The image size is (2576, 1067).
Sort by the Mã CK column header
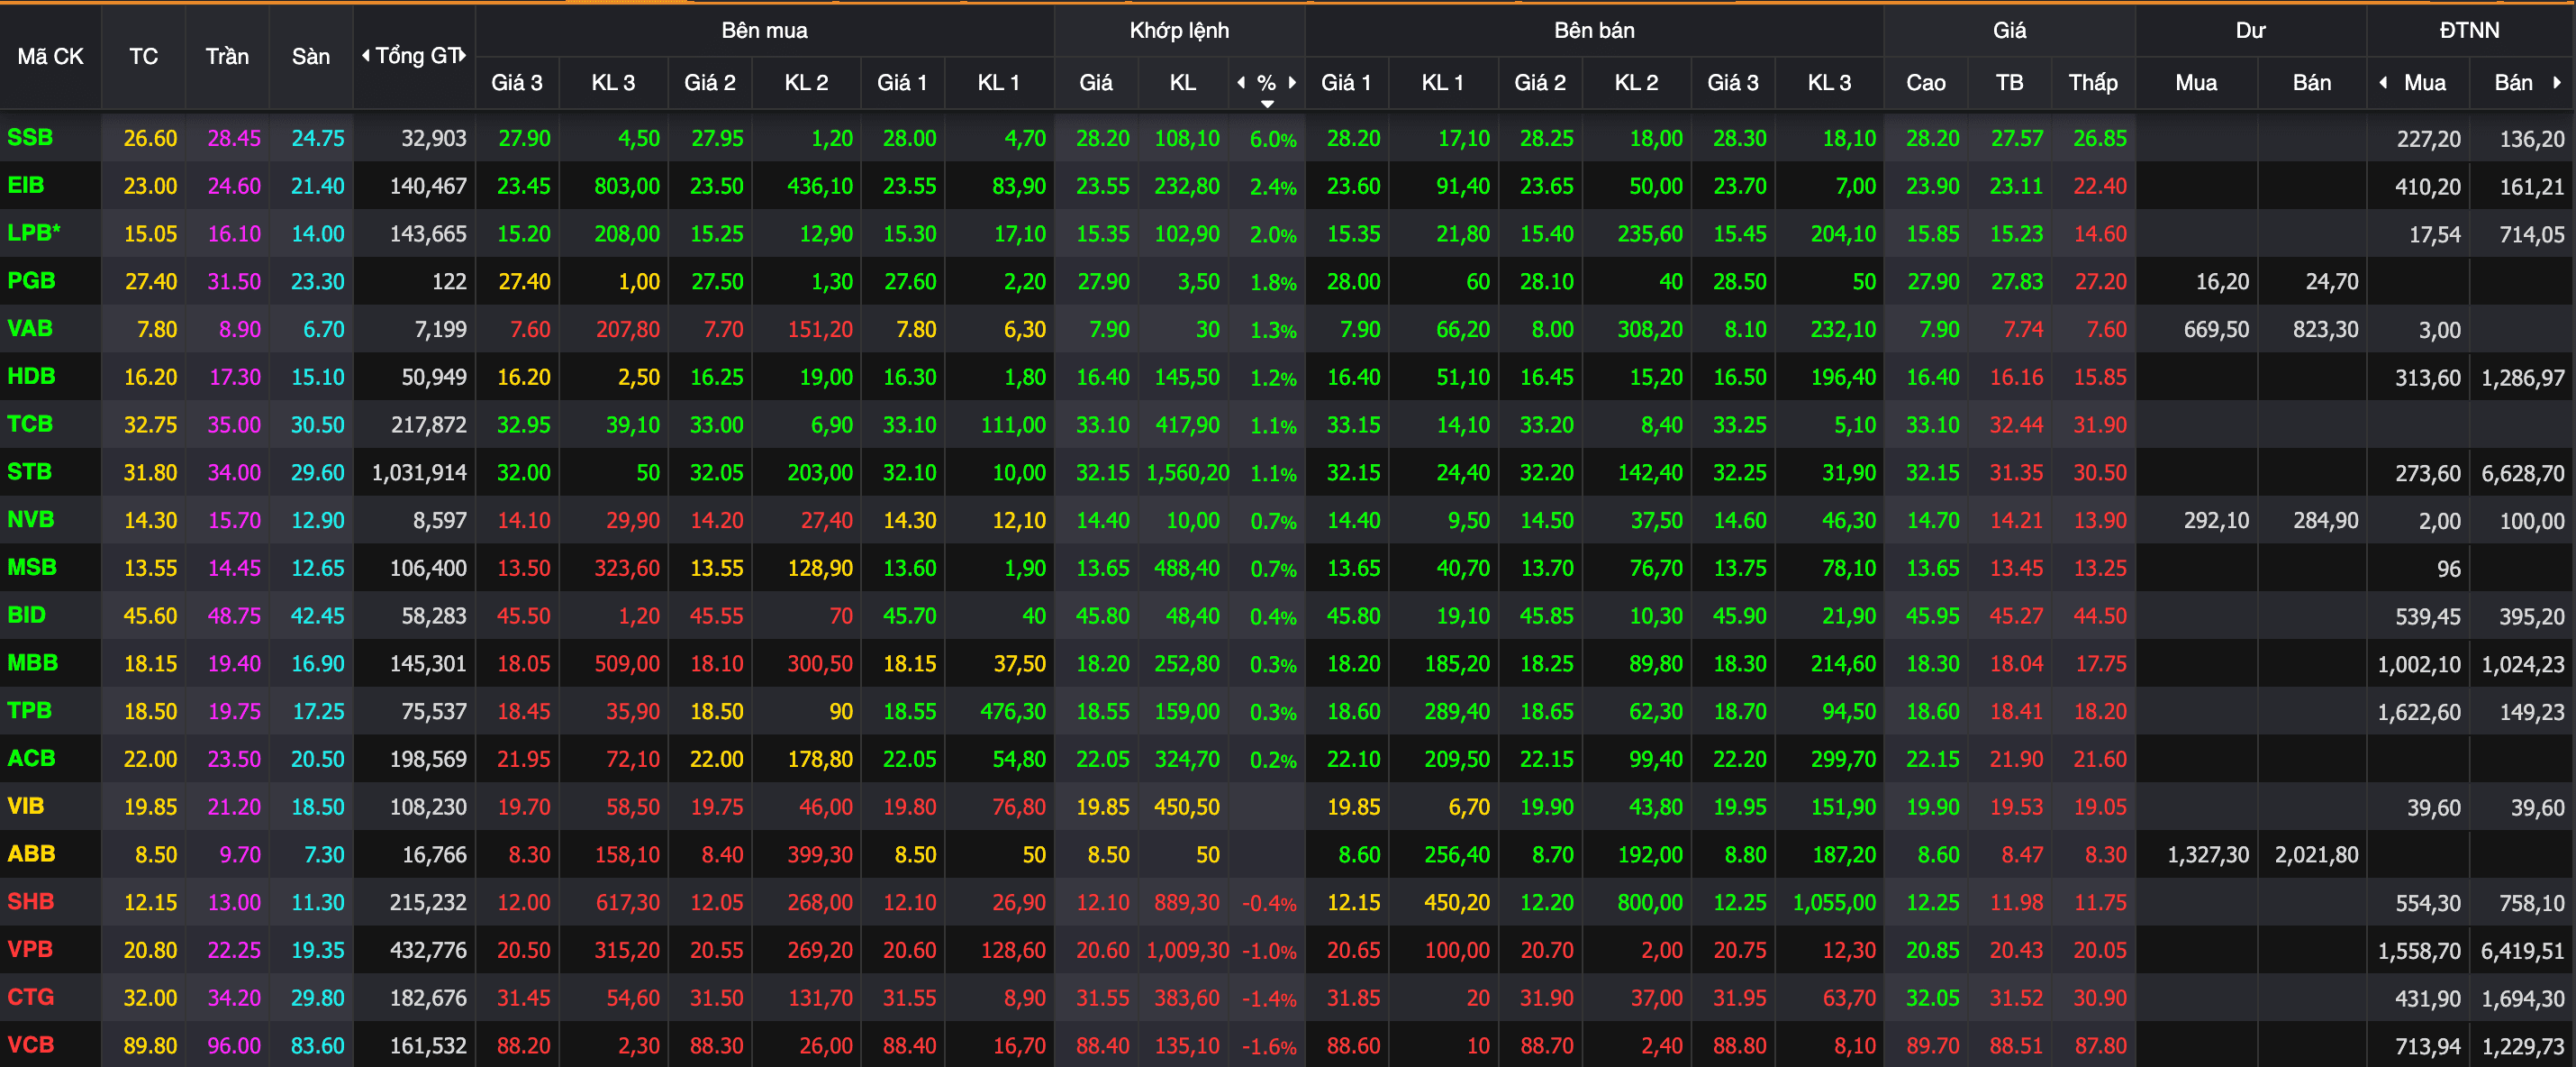tap(50, 57)
